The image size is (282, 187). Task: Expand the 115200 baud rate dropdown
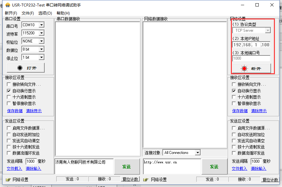(x=41, y=33)
